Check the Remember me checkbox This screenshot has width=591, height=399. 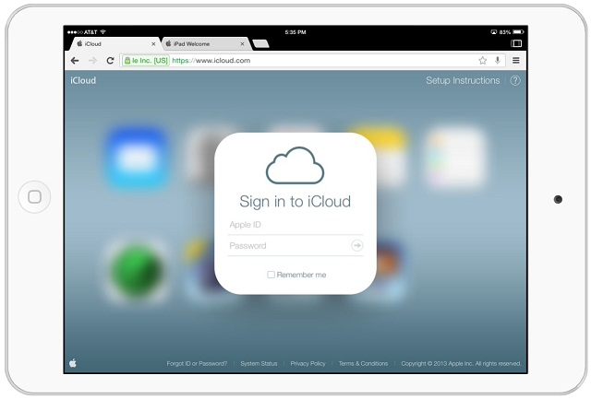pos(271,275)
